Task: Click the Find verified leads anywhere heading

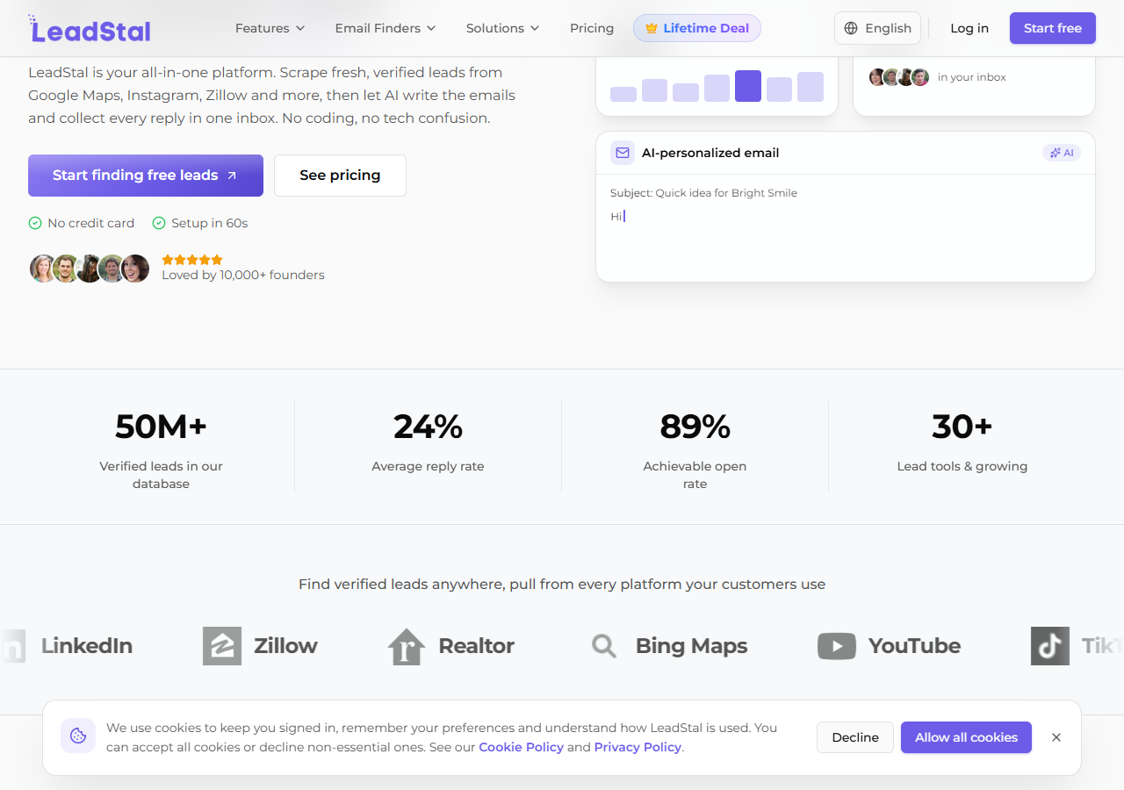Action: tap(562, 585)
